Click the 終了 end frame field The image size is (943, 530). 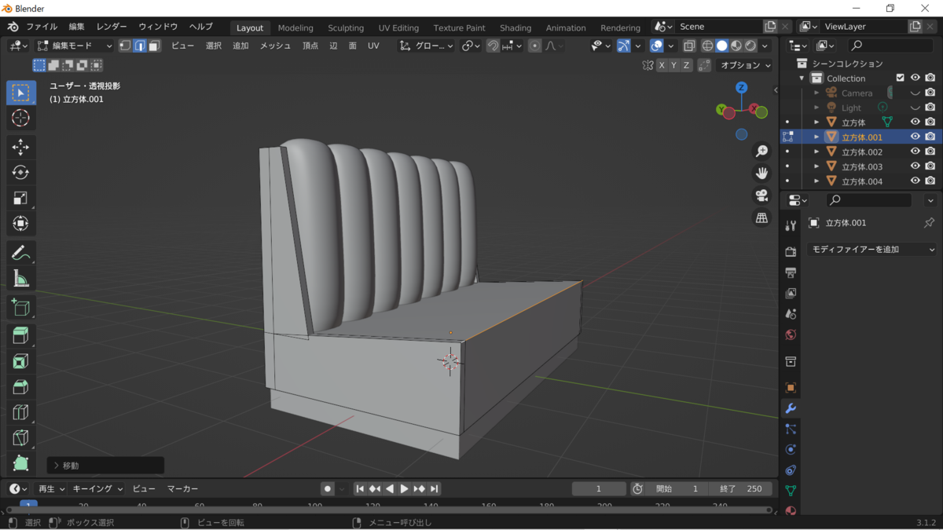(x=740, y=488)
